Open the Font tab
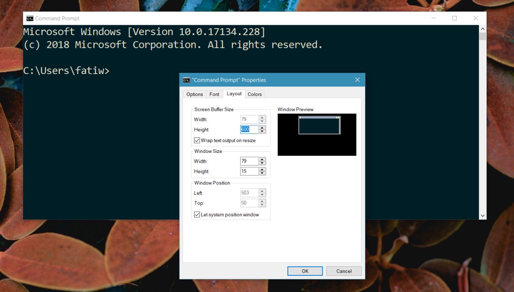This screenshot has width=514, height=292. click(215, 94)
